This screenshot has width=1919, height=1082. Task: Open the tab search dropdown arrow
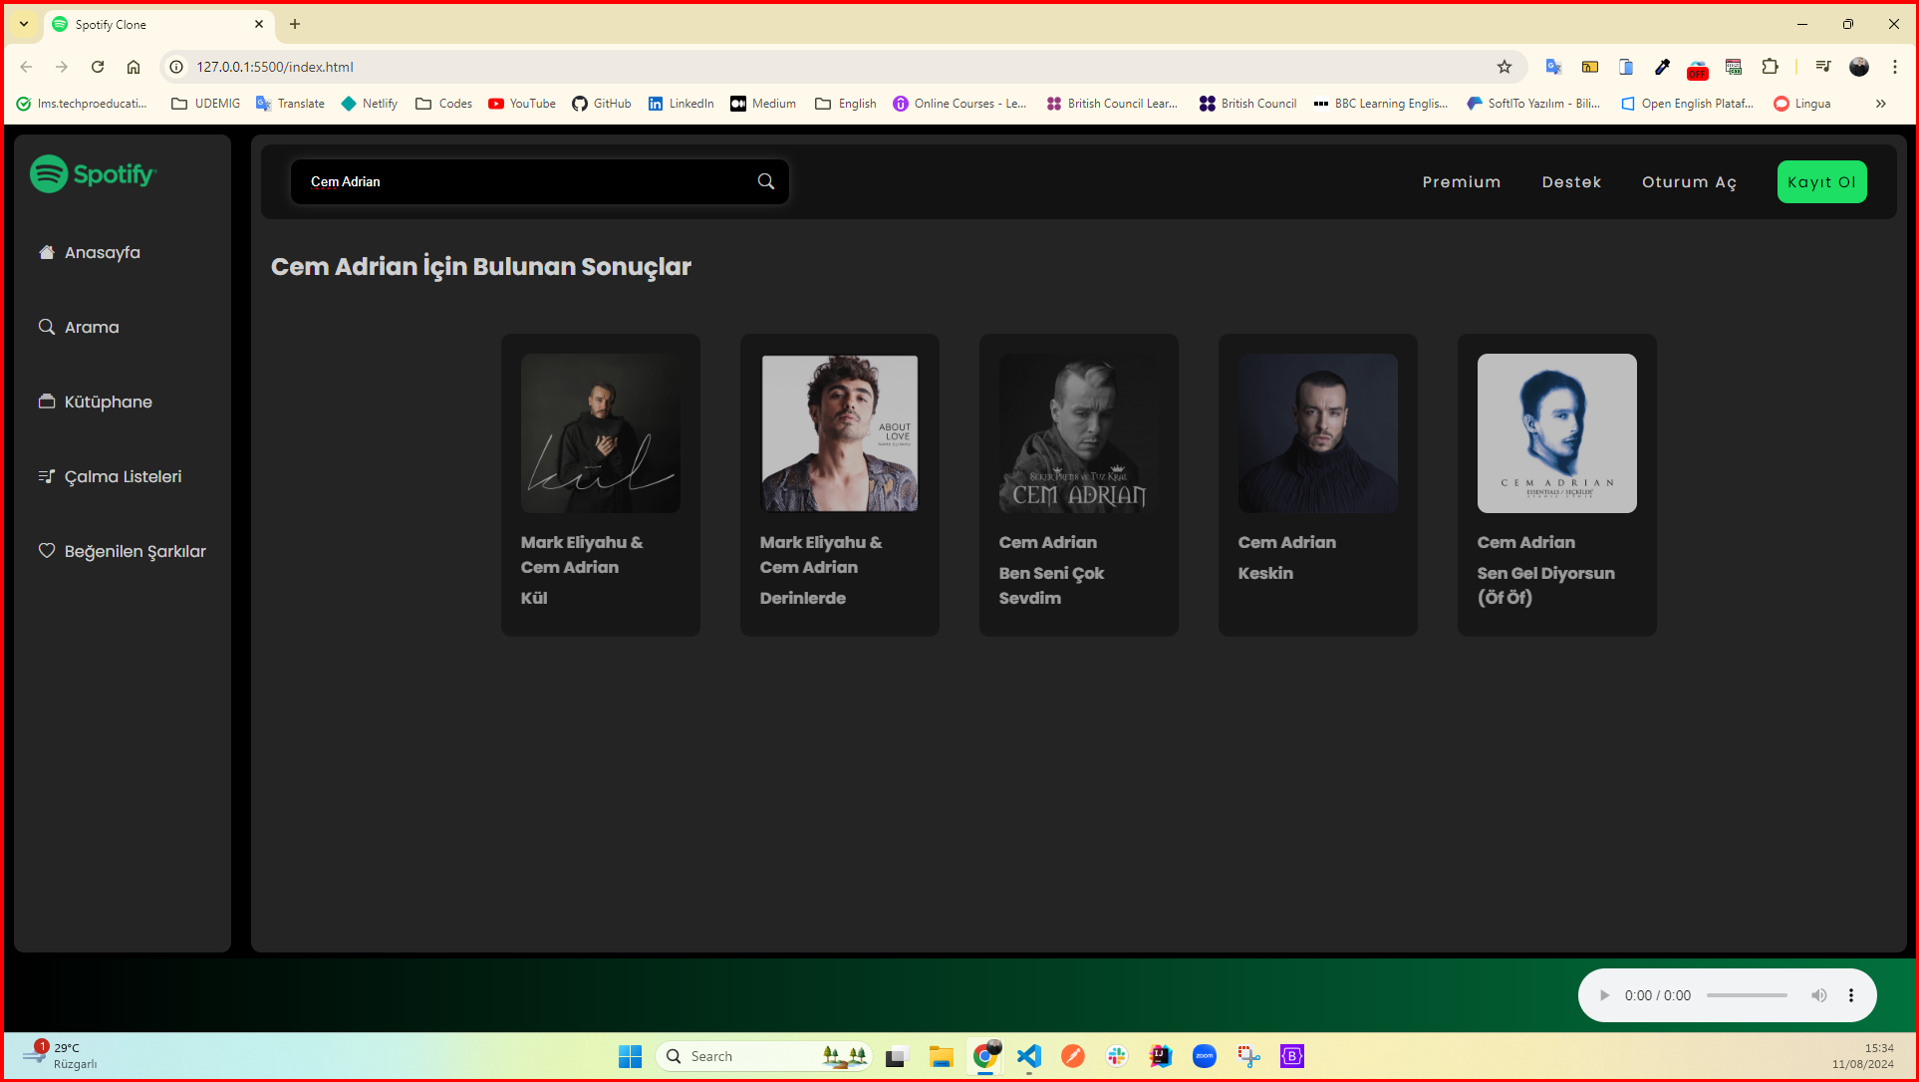(24, 24)
